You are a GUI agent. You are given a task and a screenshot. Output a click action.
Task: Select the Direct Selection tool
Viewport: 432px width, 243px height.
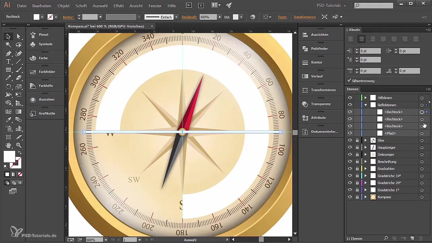click(19, 36)
